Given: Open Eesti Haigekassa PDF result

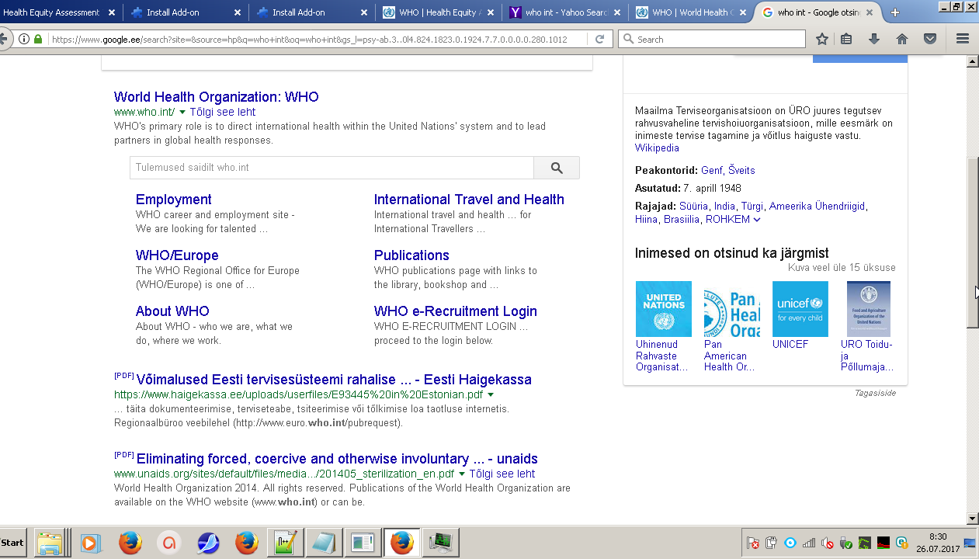Looking at the screenshot, I should [334, 380].
